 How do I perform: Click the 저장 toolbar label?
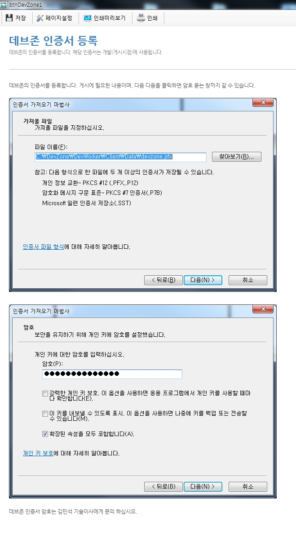click(20, 18)
